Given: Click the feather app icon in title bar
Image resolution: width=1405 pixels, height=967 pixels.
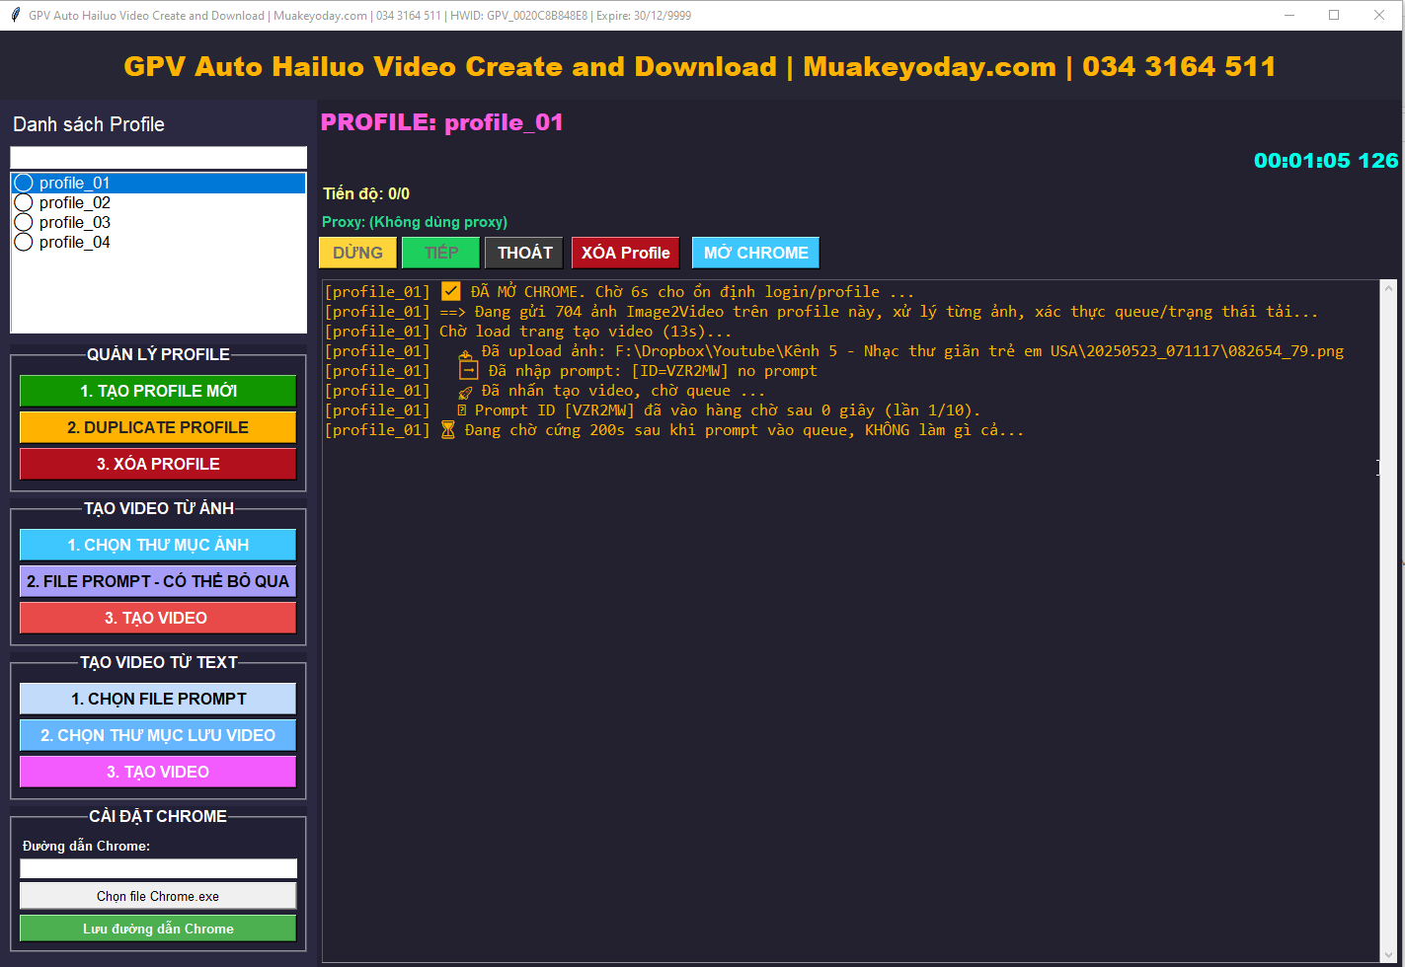Looking at the screenshot, I should (x=14, y=15).
